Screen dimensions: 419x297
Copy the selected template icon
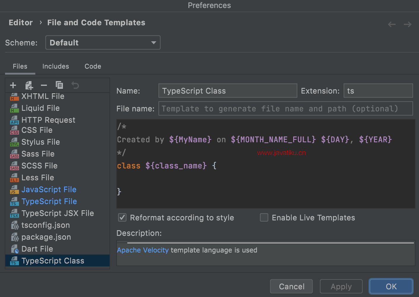pyautogui.click(x=59, y=85)
